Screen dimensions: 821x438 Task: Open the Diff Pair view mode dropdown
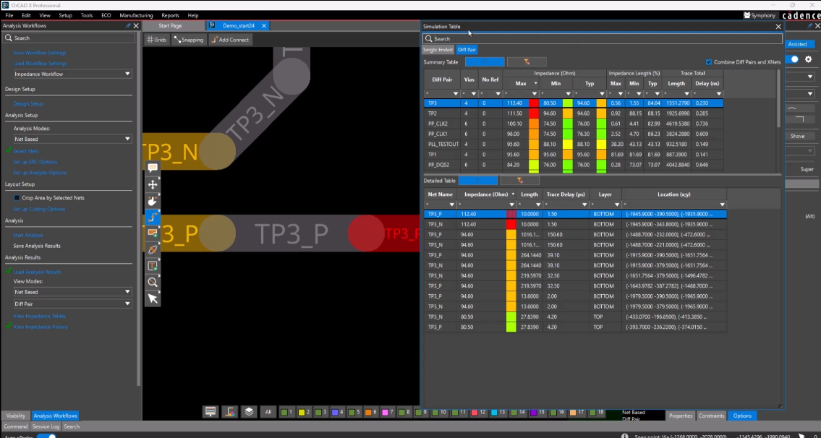[x=127, y=304]
